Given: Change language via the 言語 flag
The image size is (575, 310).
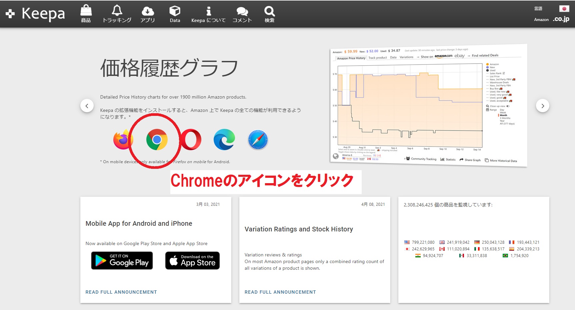Looking at the screenshot, I should tap(564, 9).
